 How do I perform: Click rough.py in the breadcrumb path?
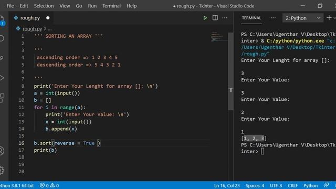[32, 29]
